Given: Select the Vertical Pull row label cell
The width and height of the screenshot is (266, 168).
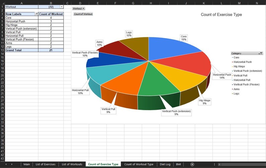Looking at the screenshot, I should (21, 32).
